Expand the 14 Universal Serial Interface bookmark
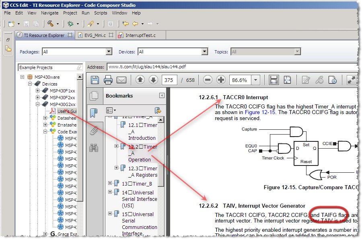 click(110, 192)
